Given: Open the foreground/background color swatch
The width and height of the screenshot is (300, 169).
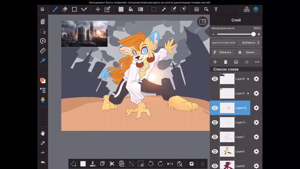Looking at the screenshot, I should [x=43, y=80].
